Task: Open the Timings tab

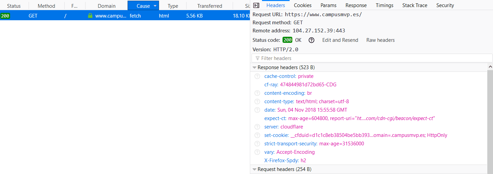Action: click(384, 5)
